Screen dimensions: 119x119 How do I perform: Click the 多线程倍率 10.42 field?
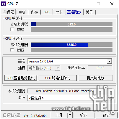point(100,68)
